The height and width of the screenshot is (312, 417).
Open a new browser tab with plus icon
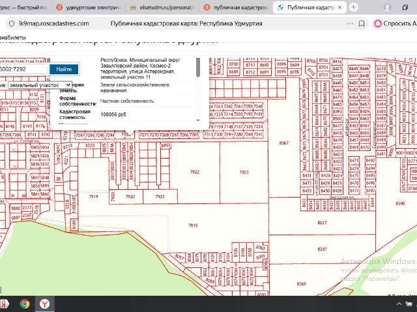pos(353,7)
